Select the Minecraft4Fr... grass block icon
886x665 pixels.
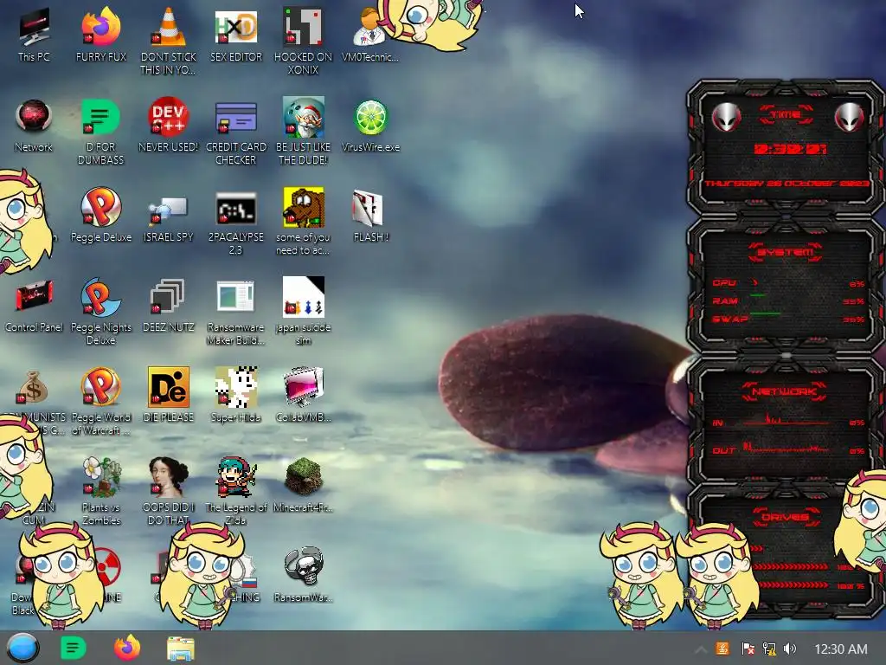(304, 485)
